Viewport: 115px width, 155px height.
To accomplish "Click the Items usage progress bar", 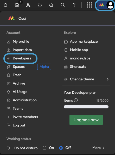I will point(86,107).
